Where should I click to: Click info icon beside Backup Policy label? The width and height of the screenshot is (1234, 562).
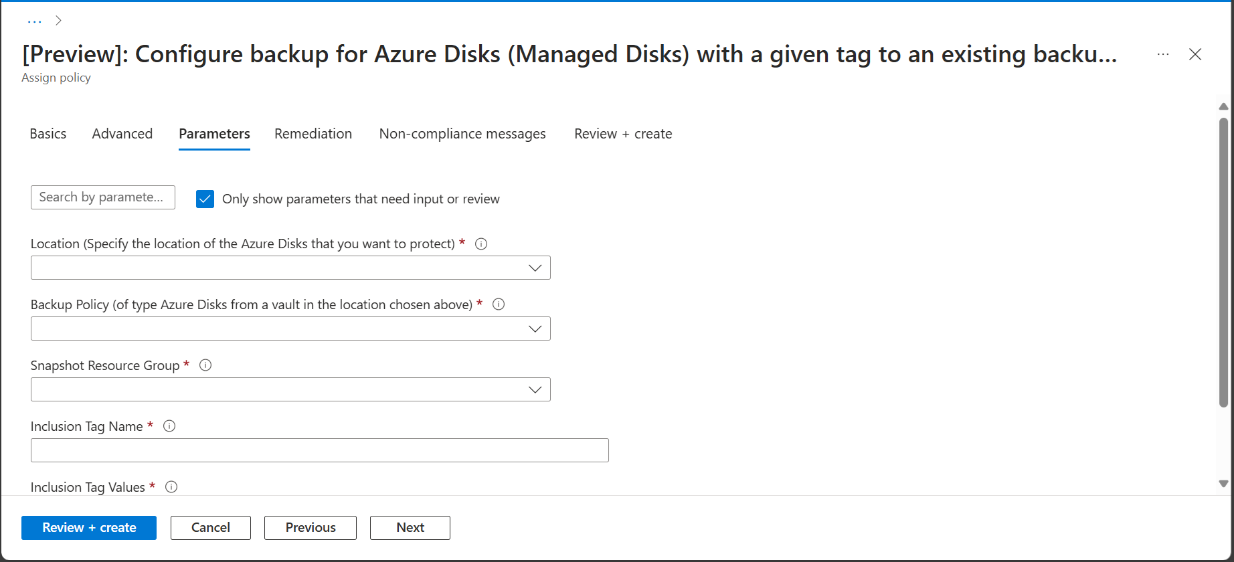pyautogui.click(x=499, y=304)
